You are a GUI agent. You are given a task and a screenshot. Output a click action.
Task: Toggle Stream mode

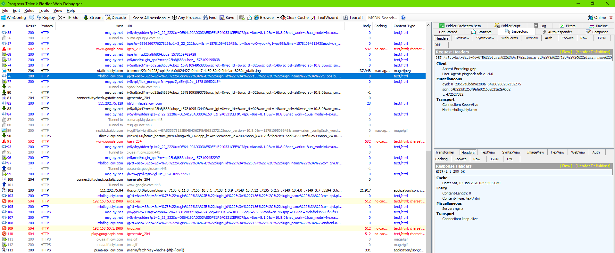(x=93, y=18)
